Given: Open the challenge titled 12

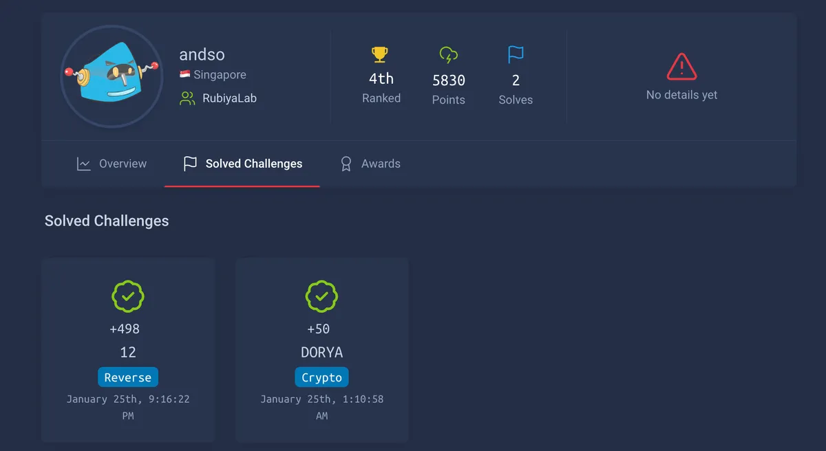Looking at the screenshot, I should [128, 352].
